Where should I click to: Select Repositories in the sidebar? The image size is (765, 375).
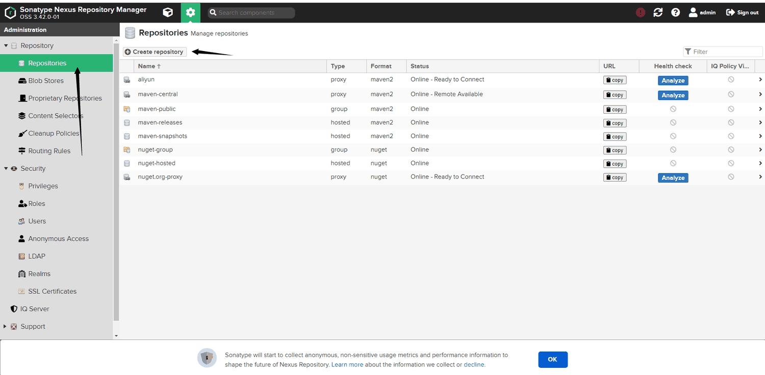(56, 63)
